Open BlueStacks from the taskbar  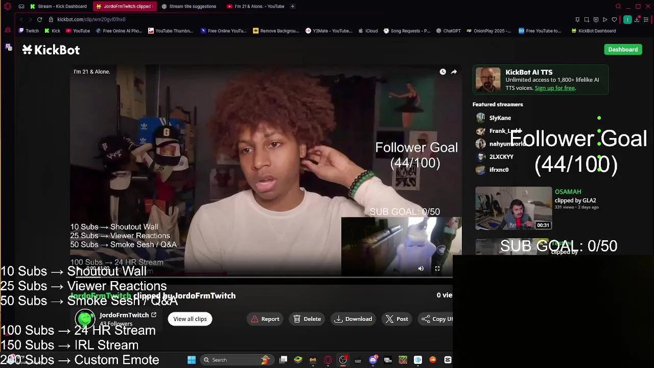coord(298,360)
